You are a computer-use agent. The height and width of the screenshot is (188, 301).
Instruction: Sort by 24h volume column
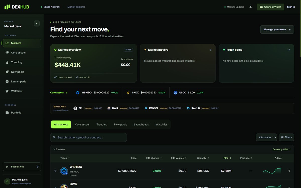(179, 158)
